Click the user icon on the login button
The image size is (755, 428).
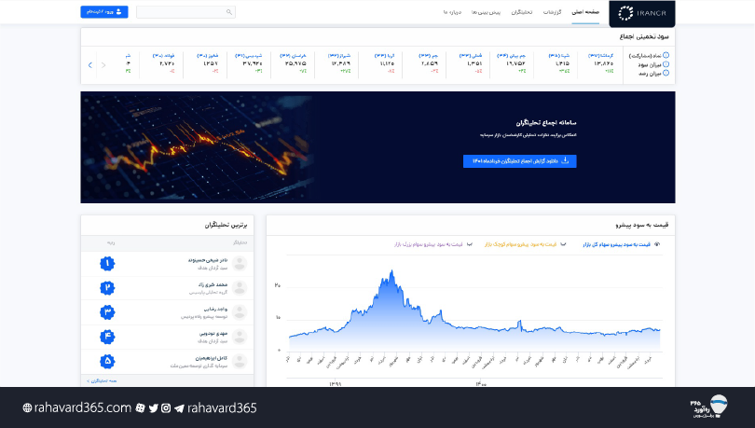(118, 11)
